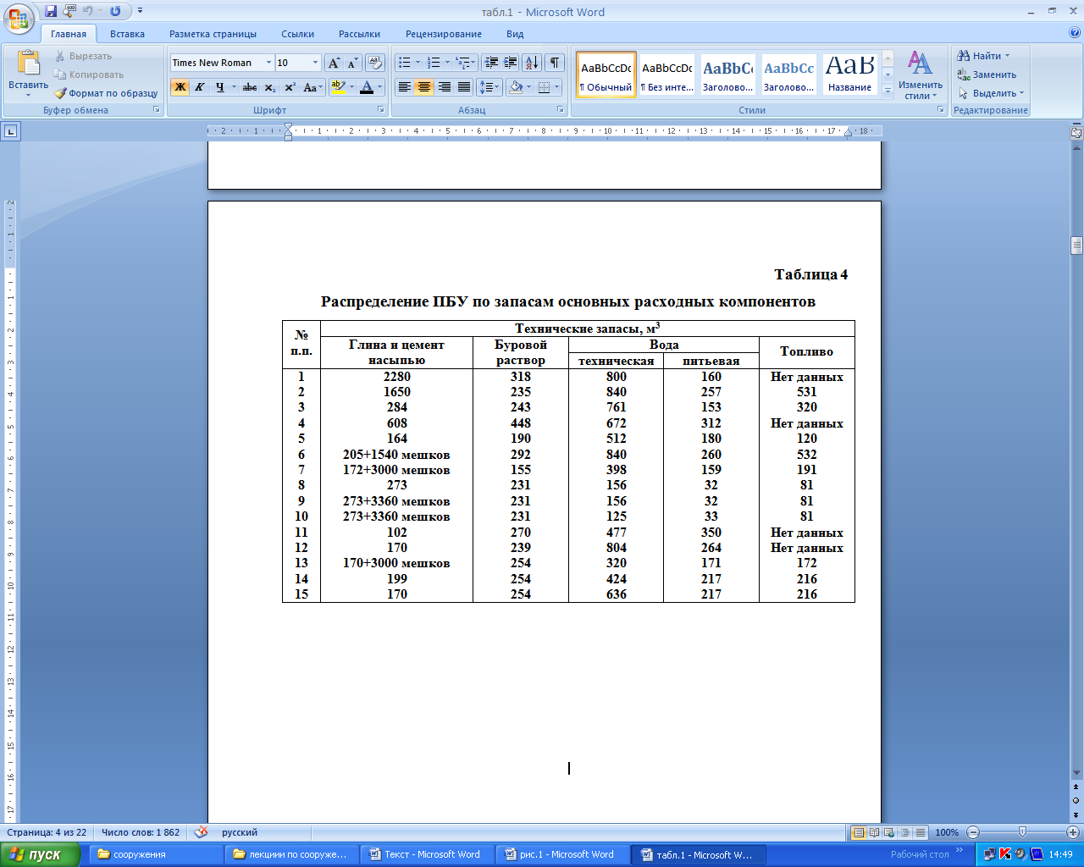Toggle Italic (К) formatting

point(200,87)
